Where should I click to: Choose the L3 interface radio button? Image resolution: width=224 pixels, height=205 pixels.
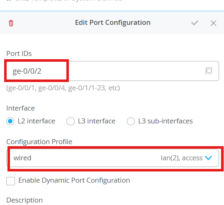(71, 121)
